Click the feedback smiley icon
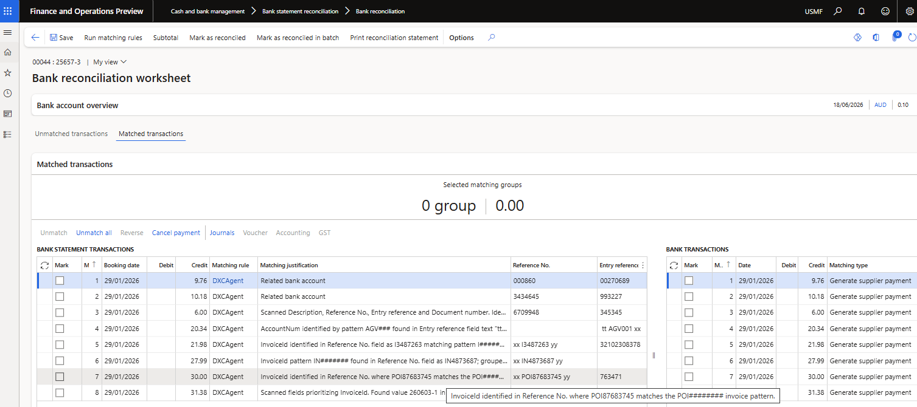The image size is (917, 407). (885, 11)
